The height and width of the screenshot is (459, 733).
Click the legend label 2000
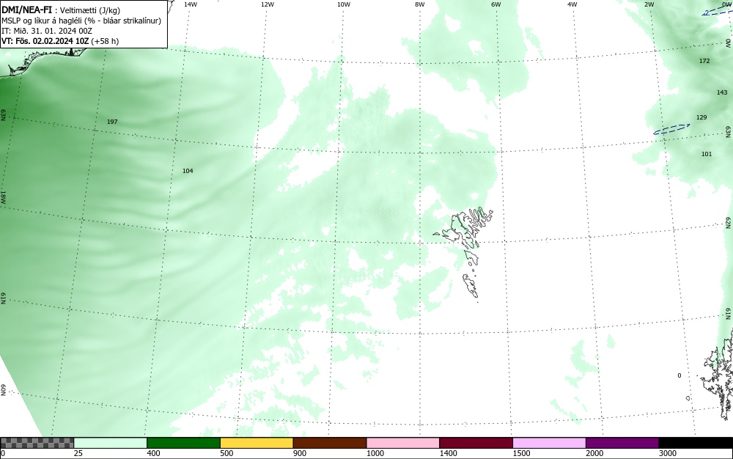[594, 453]
